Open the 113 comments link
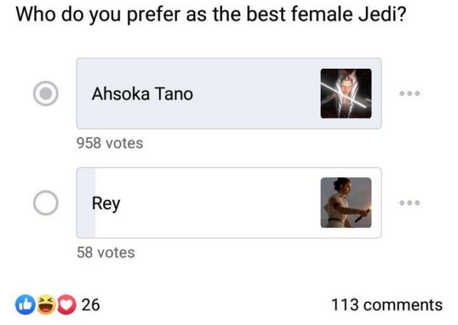The width and height of the screenshot is (458, 325). point(386,305)
